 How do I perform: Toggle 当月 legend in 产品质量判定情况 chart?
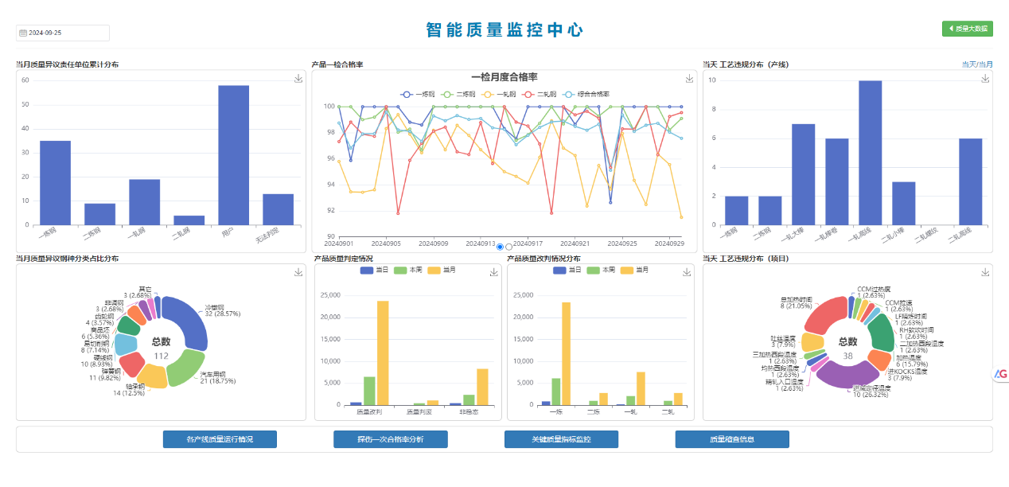(x=442, y=271)
